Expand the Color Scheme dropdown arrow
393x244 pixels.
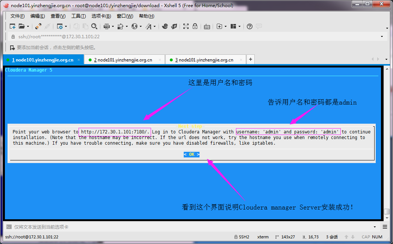point(127,27)
